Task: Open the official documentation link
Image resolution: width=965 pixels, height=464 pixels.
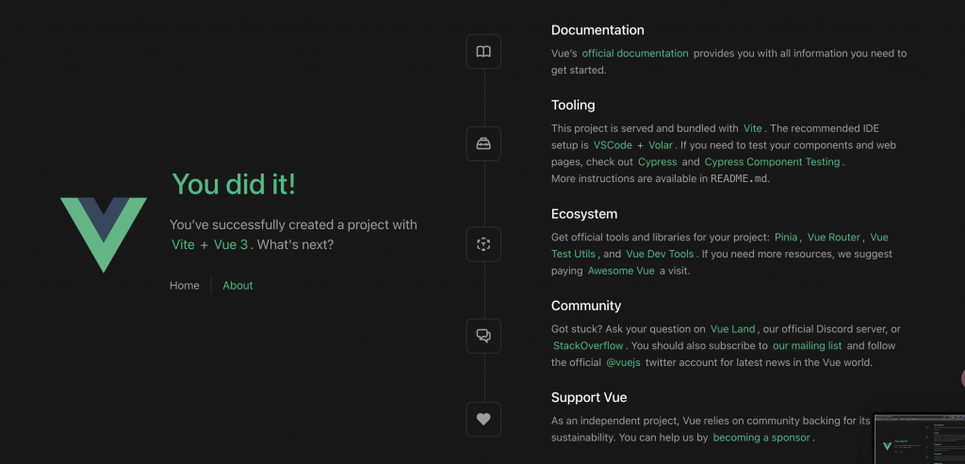Action: (635, 54)
